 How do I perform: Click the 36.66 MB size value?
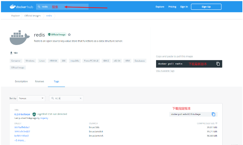212,136
